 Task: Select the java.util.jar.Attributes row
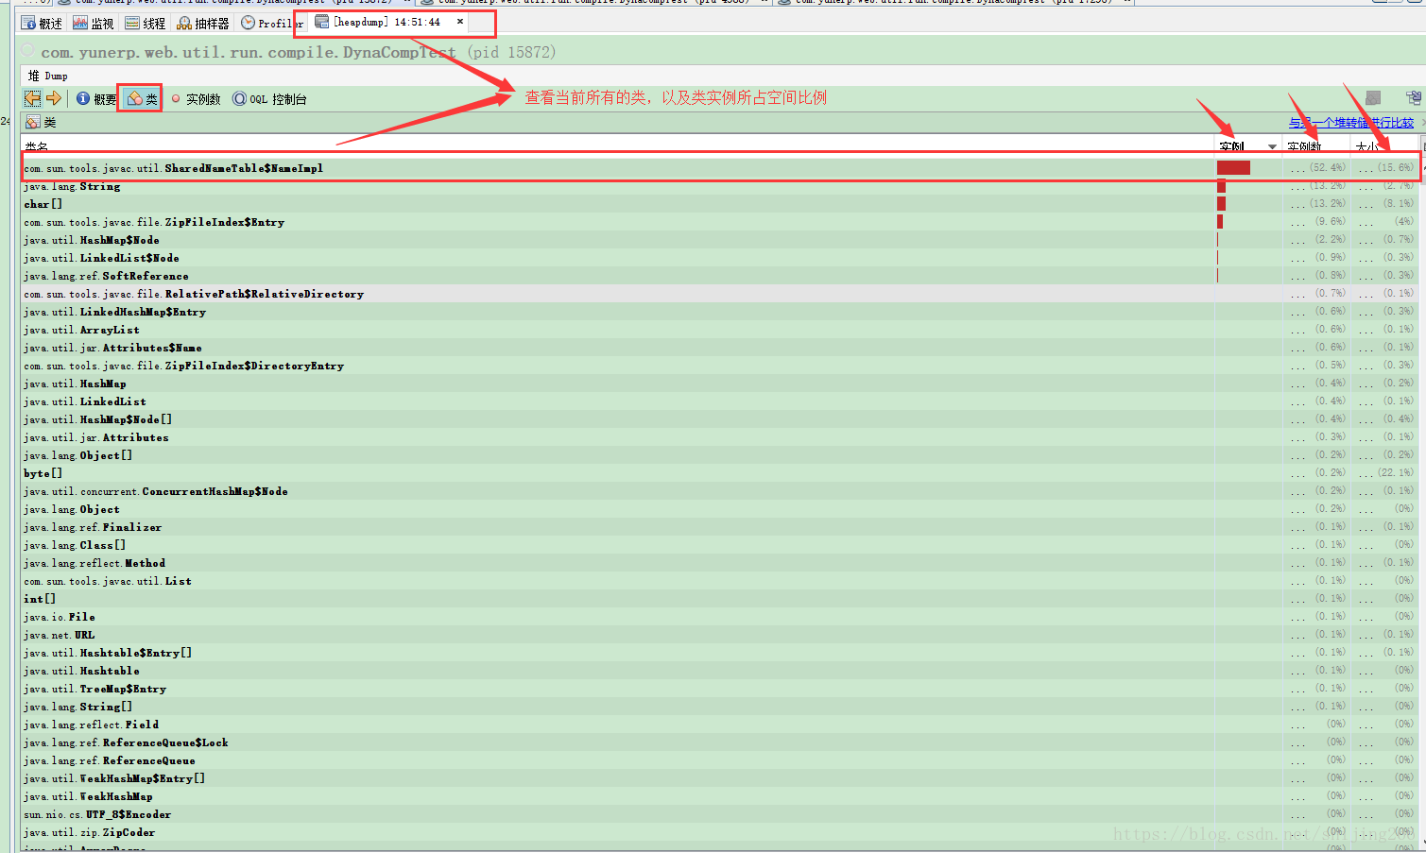[721, 437]
